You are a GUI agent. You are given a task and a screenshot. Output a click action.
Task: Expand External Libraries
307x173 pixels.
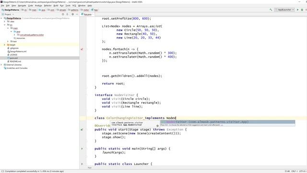coord(1,65)
